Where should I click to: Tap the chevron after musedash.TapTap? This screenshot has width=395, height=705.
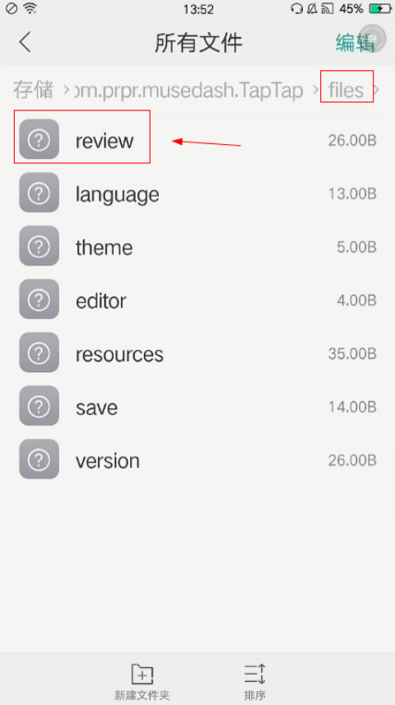point(316,90)
